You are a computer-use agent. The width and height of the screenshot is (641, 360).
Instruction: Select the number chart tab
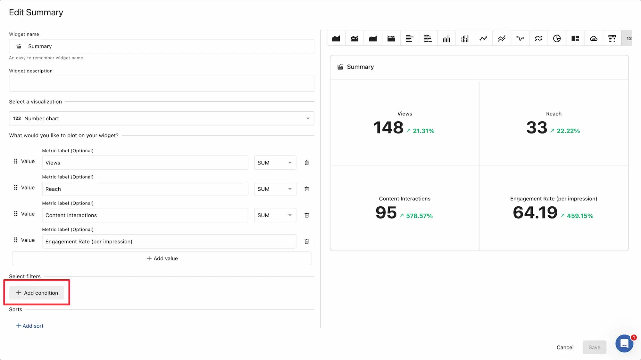[628, 38]
